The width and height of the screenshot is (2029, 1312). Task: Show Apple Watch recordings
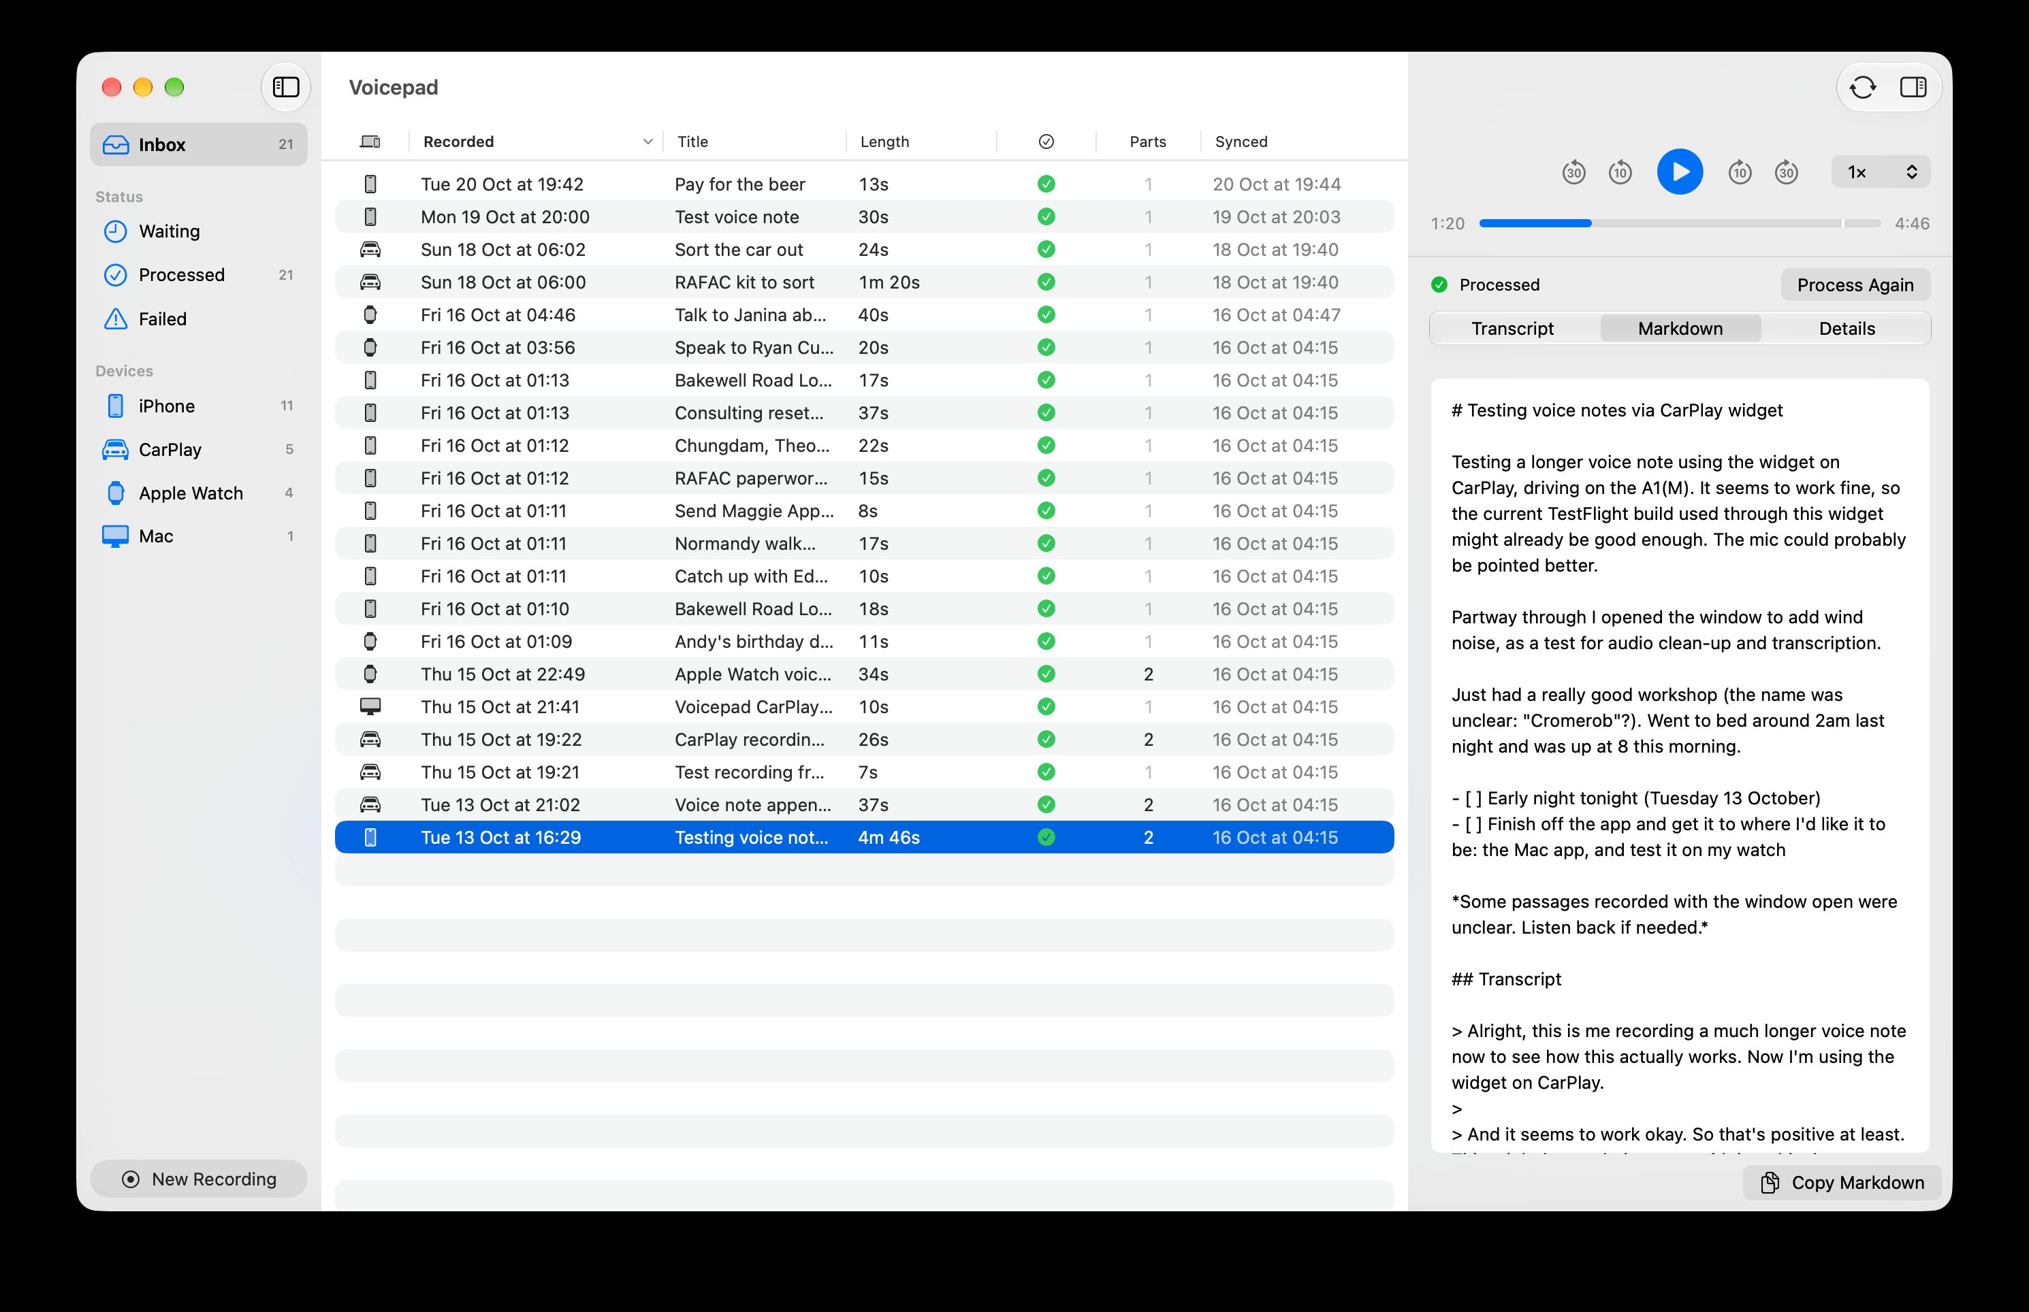[x=199, y=493]
